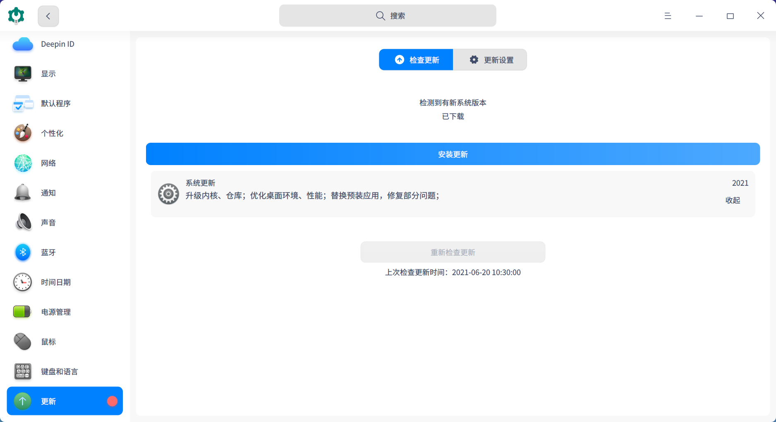
Task: Click the 显示 monitor icon
Action: 23,74
